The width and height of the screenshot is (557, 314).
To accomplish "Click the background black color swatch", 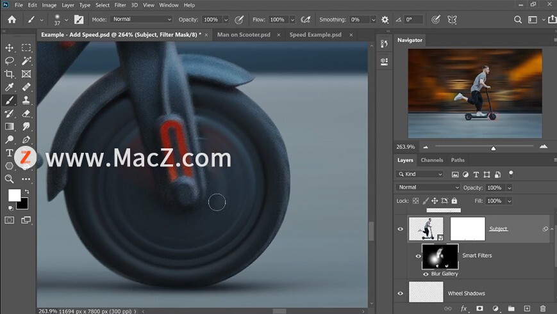I will pos(23,205).
